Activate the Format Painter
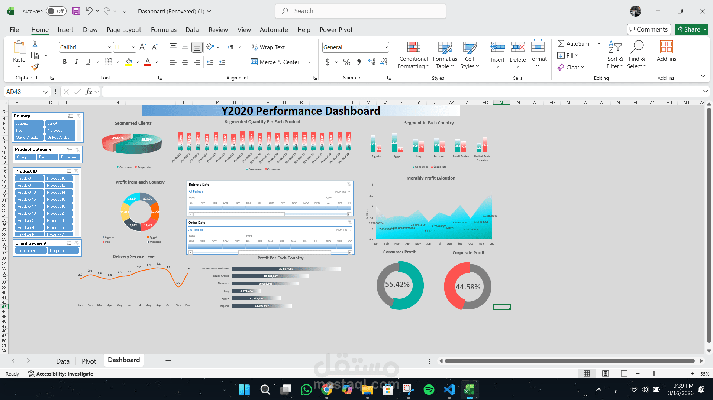This screenshot has height=400, width=713. (35, 67)
